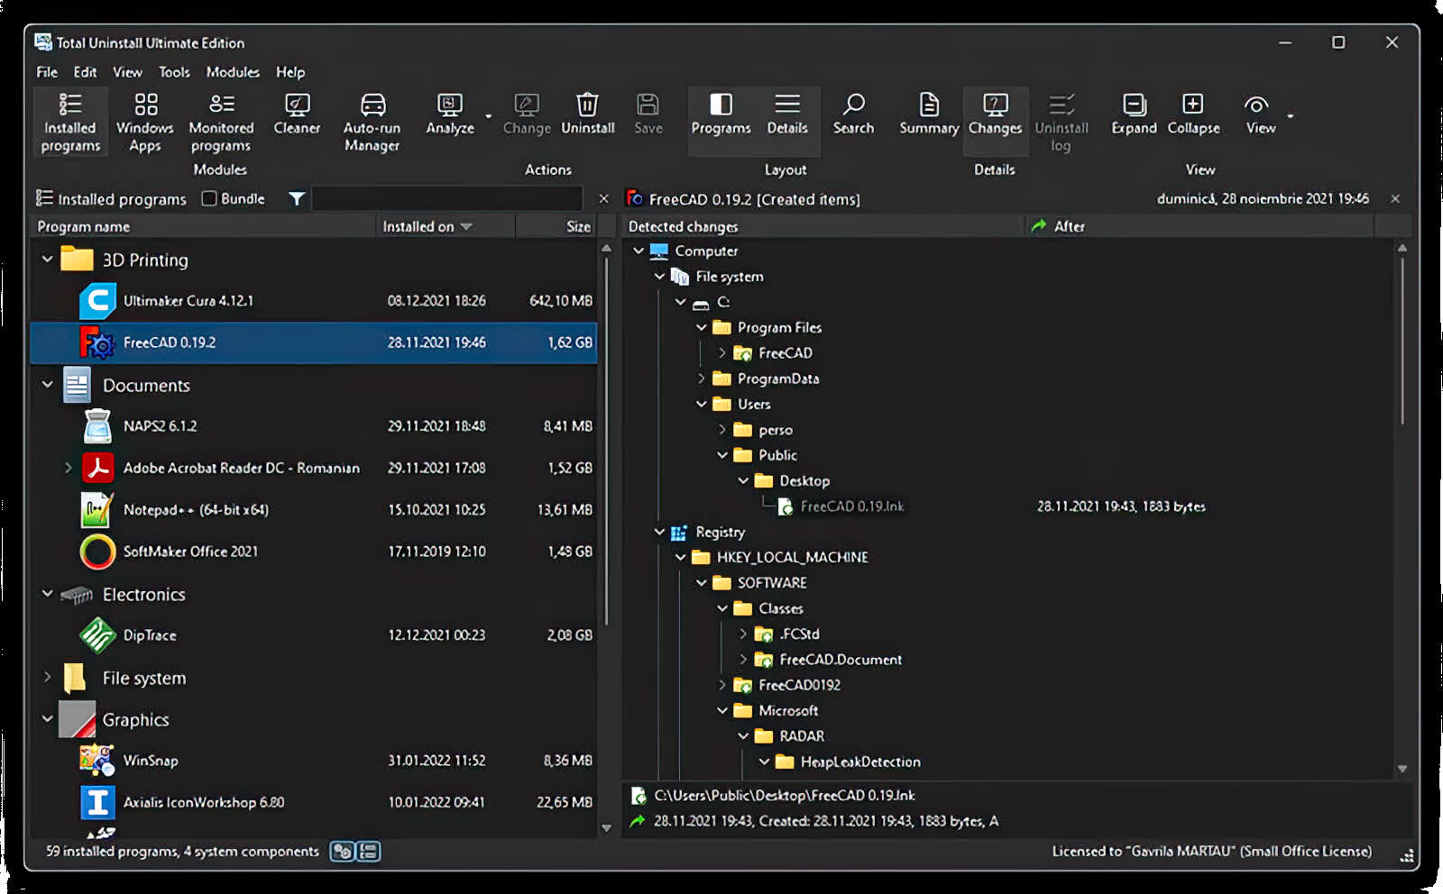Launch the Cleaner tool

(297, 114)
